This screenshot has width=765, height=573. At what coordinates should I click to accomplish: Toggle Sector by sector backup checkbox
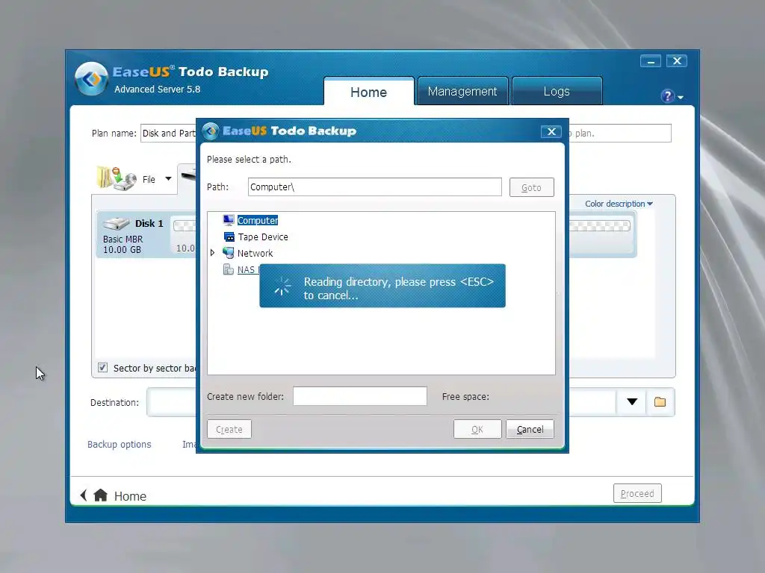(102, 367)
